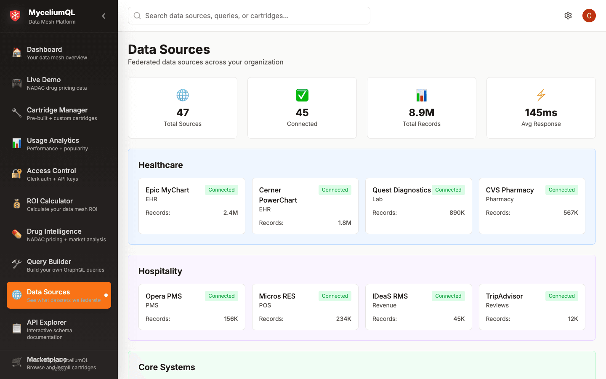The image size is (606, 379).
Task: Click the Connected green checkmark icon
Action: (302, 95)
